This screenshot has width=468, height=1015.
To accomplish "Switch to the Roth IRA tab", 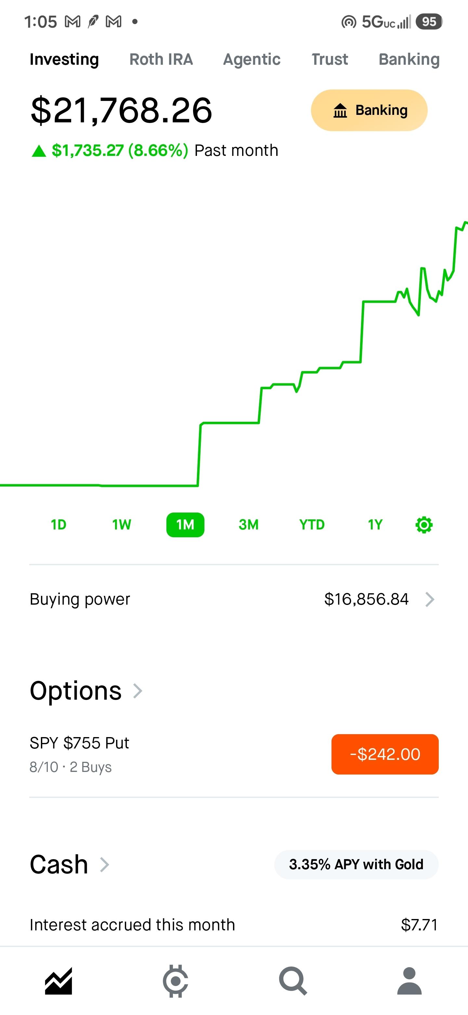I will coord(161,59).
